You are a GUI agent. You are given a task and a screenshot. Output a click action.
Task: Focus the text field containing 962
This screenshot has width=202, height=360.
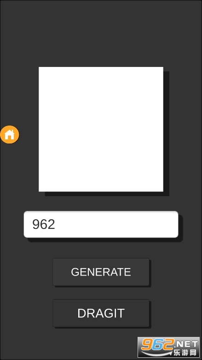pyautogui.click(x=101, y=224)
